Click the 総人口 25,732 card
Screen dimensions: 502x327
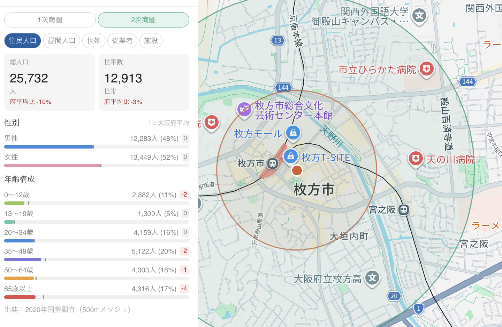[50, 82]
